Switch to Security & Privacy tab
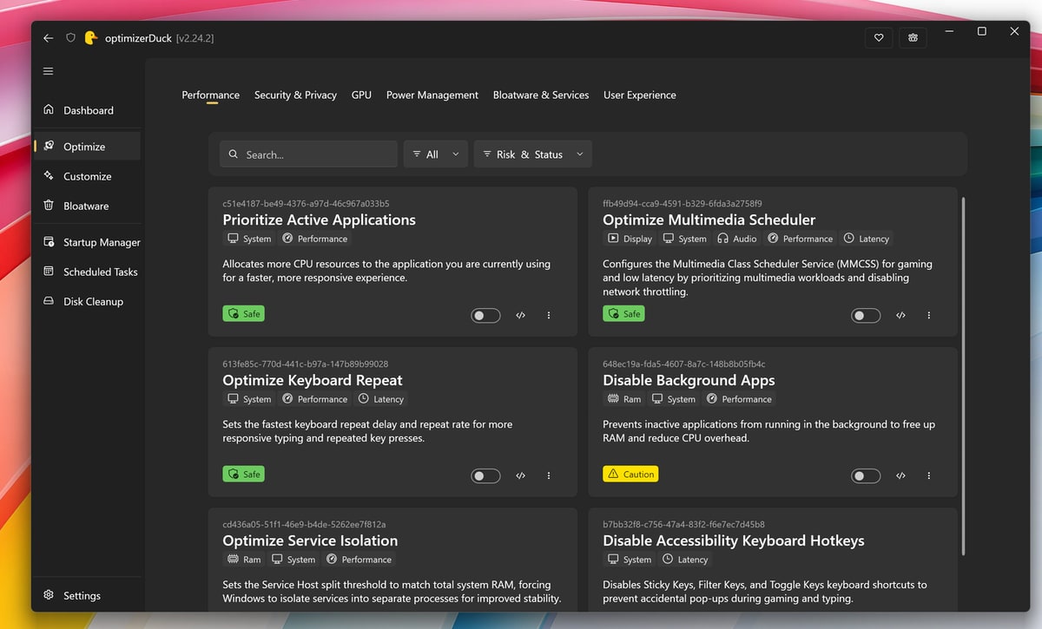This screenshot has height=629, width=1042. pos(295,95)
